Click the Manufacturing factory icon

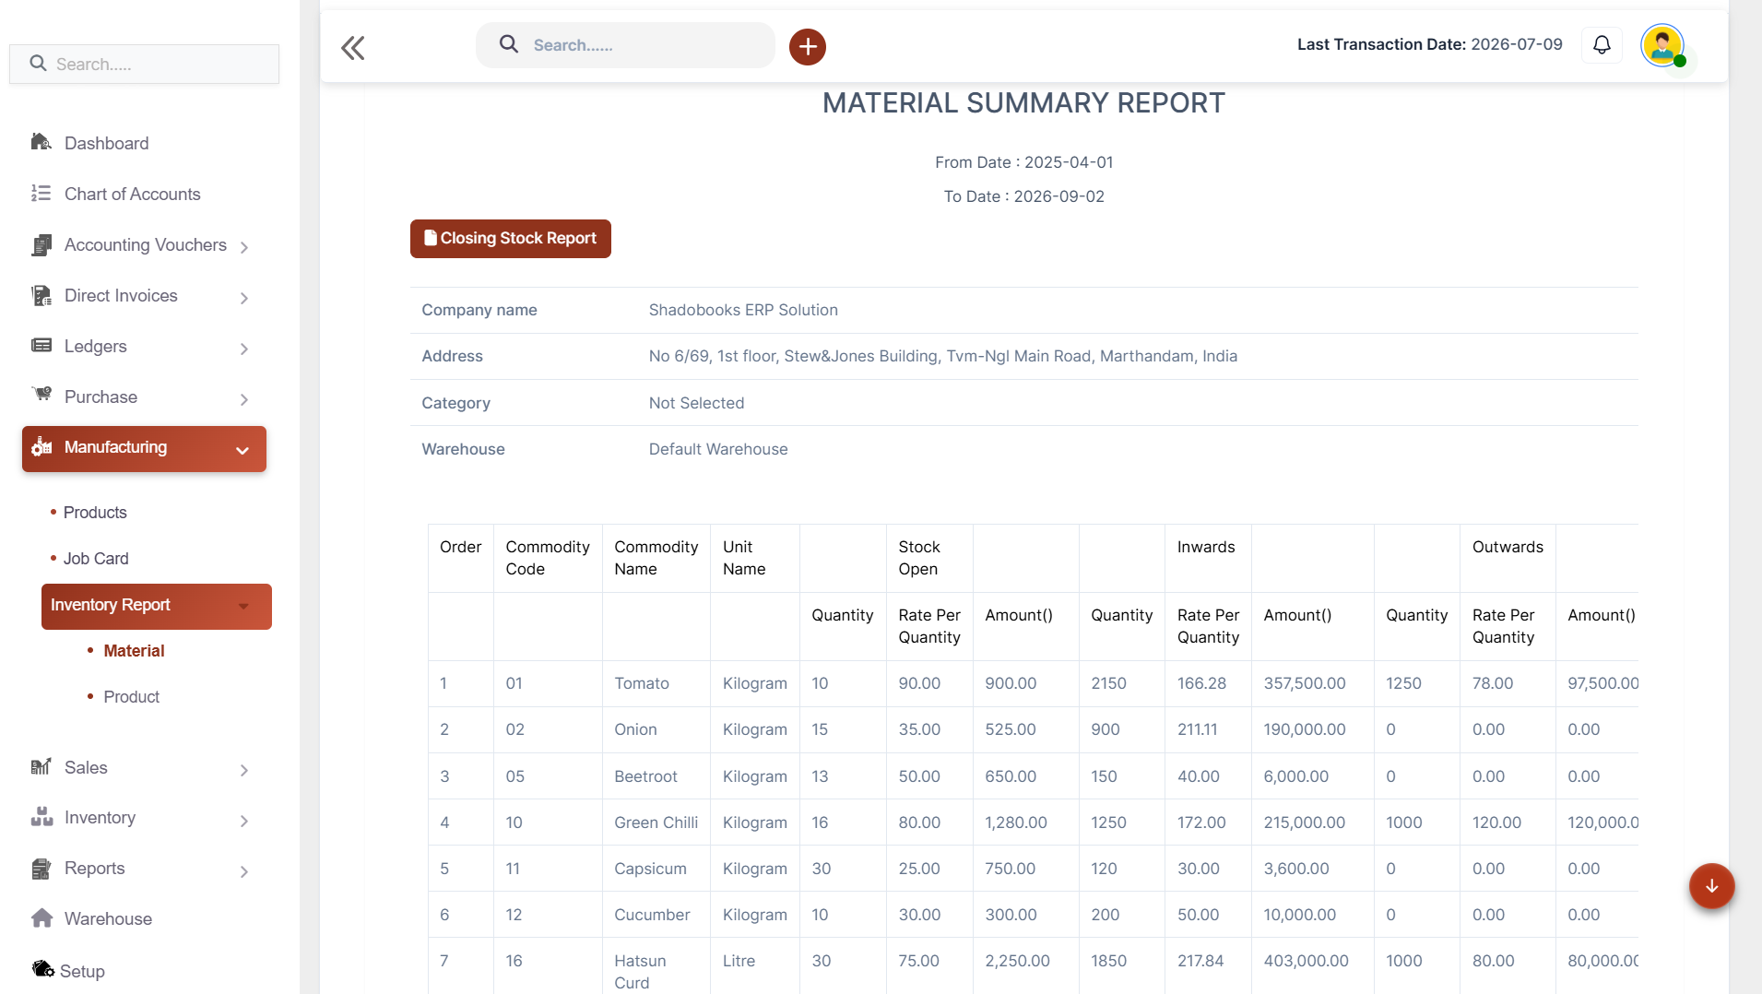pyautogui.click(x=41, y=447)
